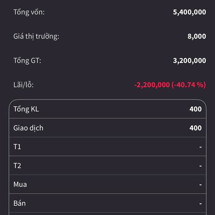The width and height of the screenshot is (215, 215).
Task: Select the 5,400,000 total capital value
Action: click(189, 12)
